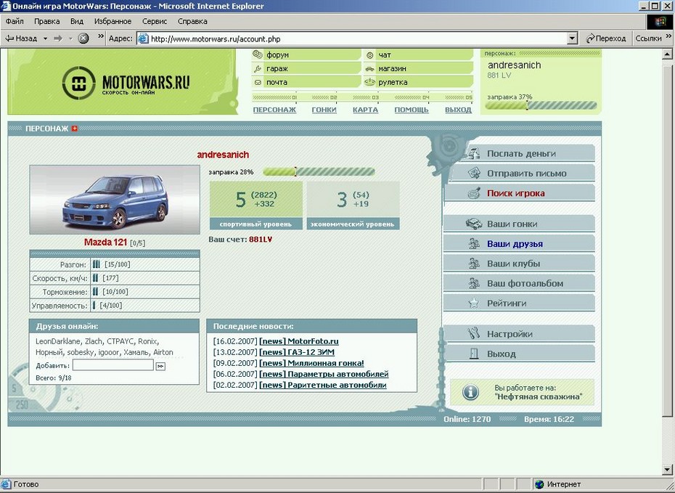Click the player search magnifier icon
Image resolution: width=675 pixels, height=493 pixels.
click(x=475, y=193)
